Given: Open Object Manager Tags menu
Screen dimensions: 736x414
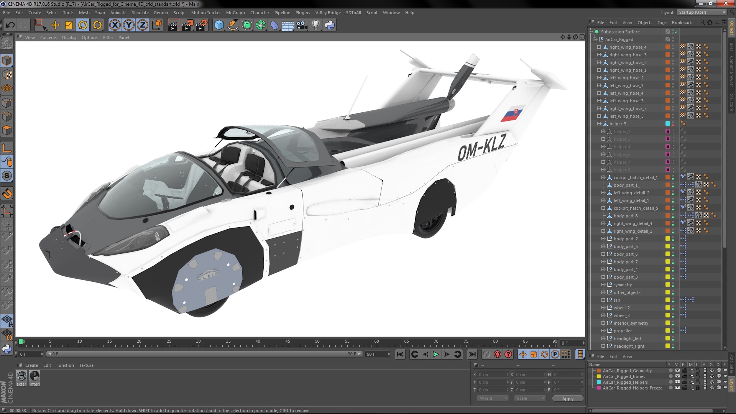Looking at the screenshot, I should point(662,23).
